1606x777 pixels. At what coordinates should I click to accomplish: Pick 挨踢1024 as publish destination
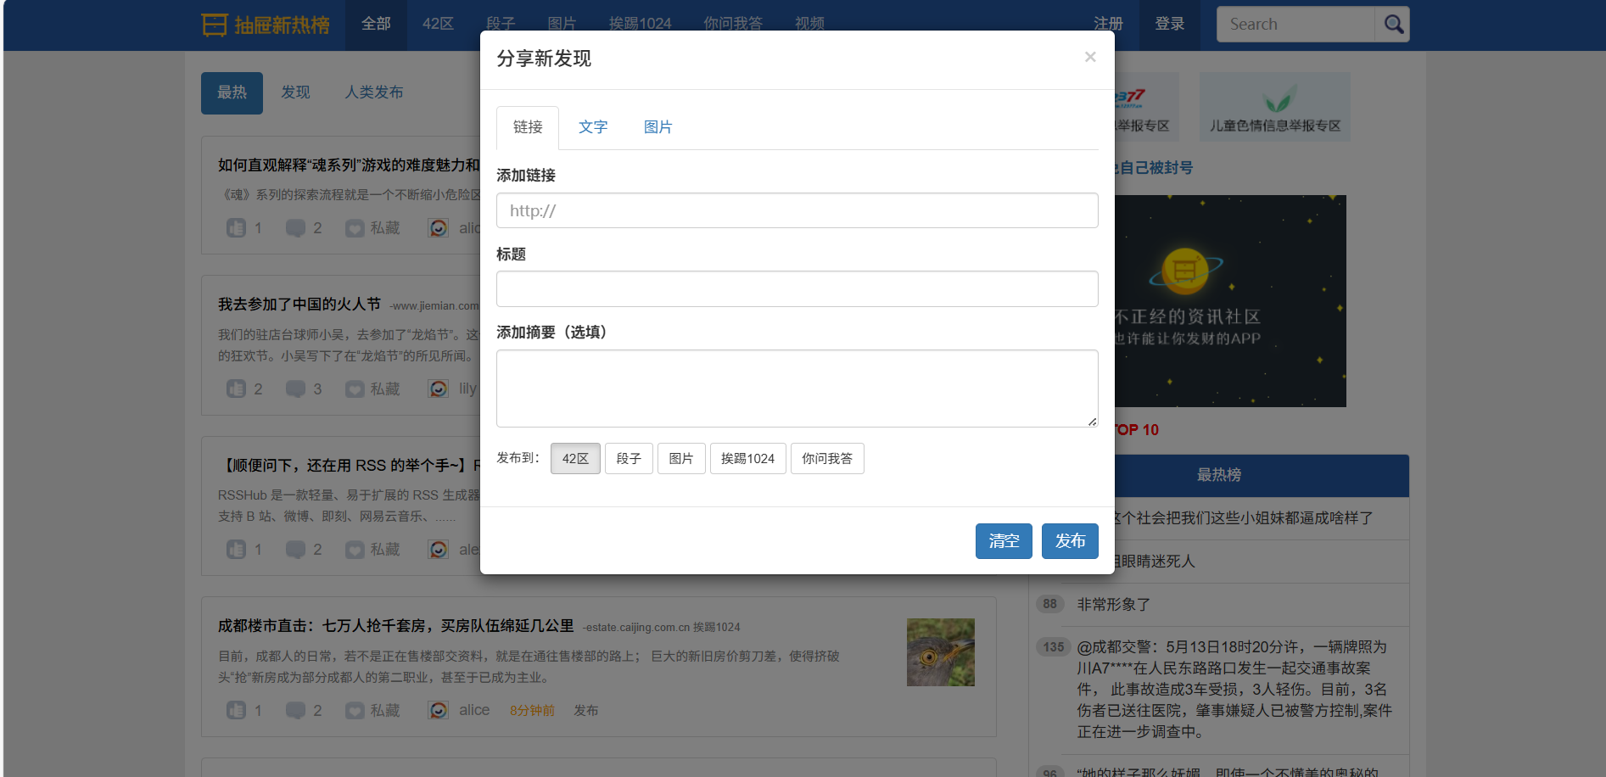[747, 459]
